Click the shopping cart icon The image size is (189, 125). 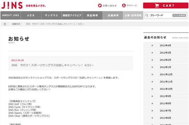[x=157, y=6]
